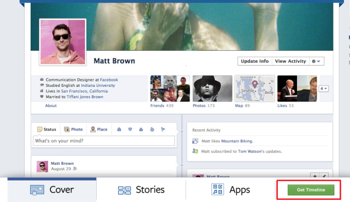Click the milestone flag life event icon
The height and width of the screenshot is (202, 350).
pos(163,129)
